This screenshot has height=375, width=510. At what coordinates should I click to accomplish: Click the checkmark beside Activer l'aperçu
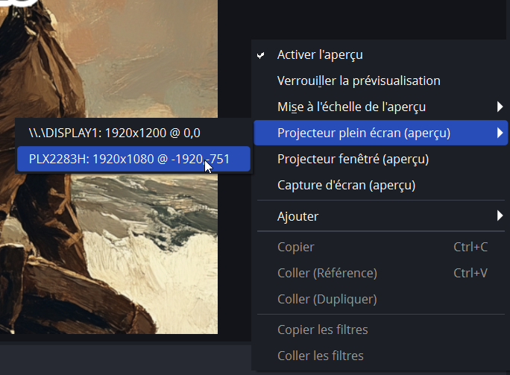pyautogui.click(x=260, y=55)
